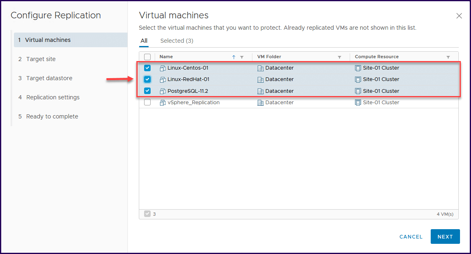Click the CANCEL button

point(411,237)
